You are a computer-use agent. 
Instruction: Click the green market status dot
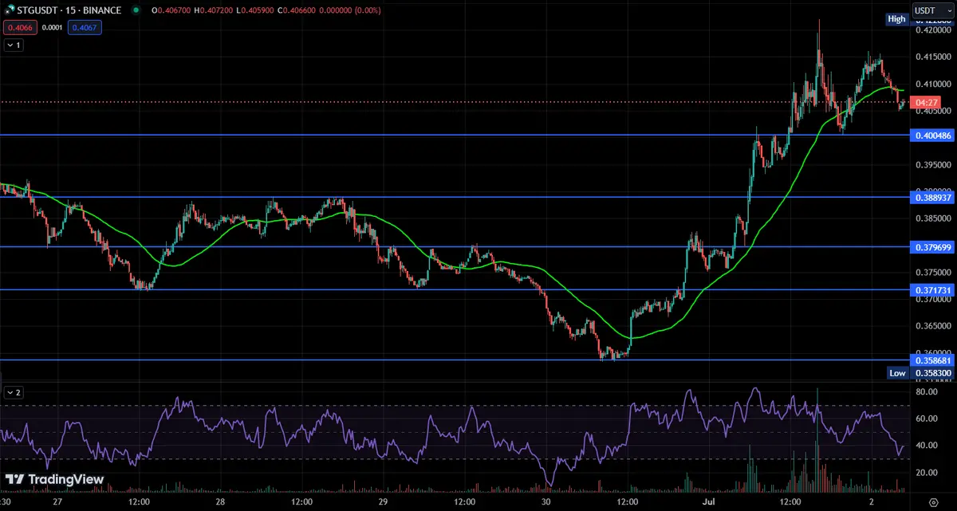click(136, 10)
